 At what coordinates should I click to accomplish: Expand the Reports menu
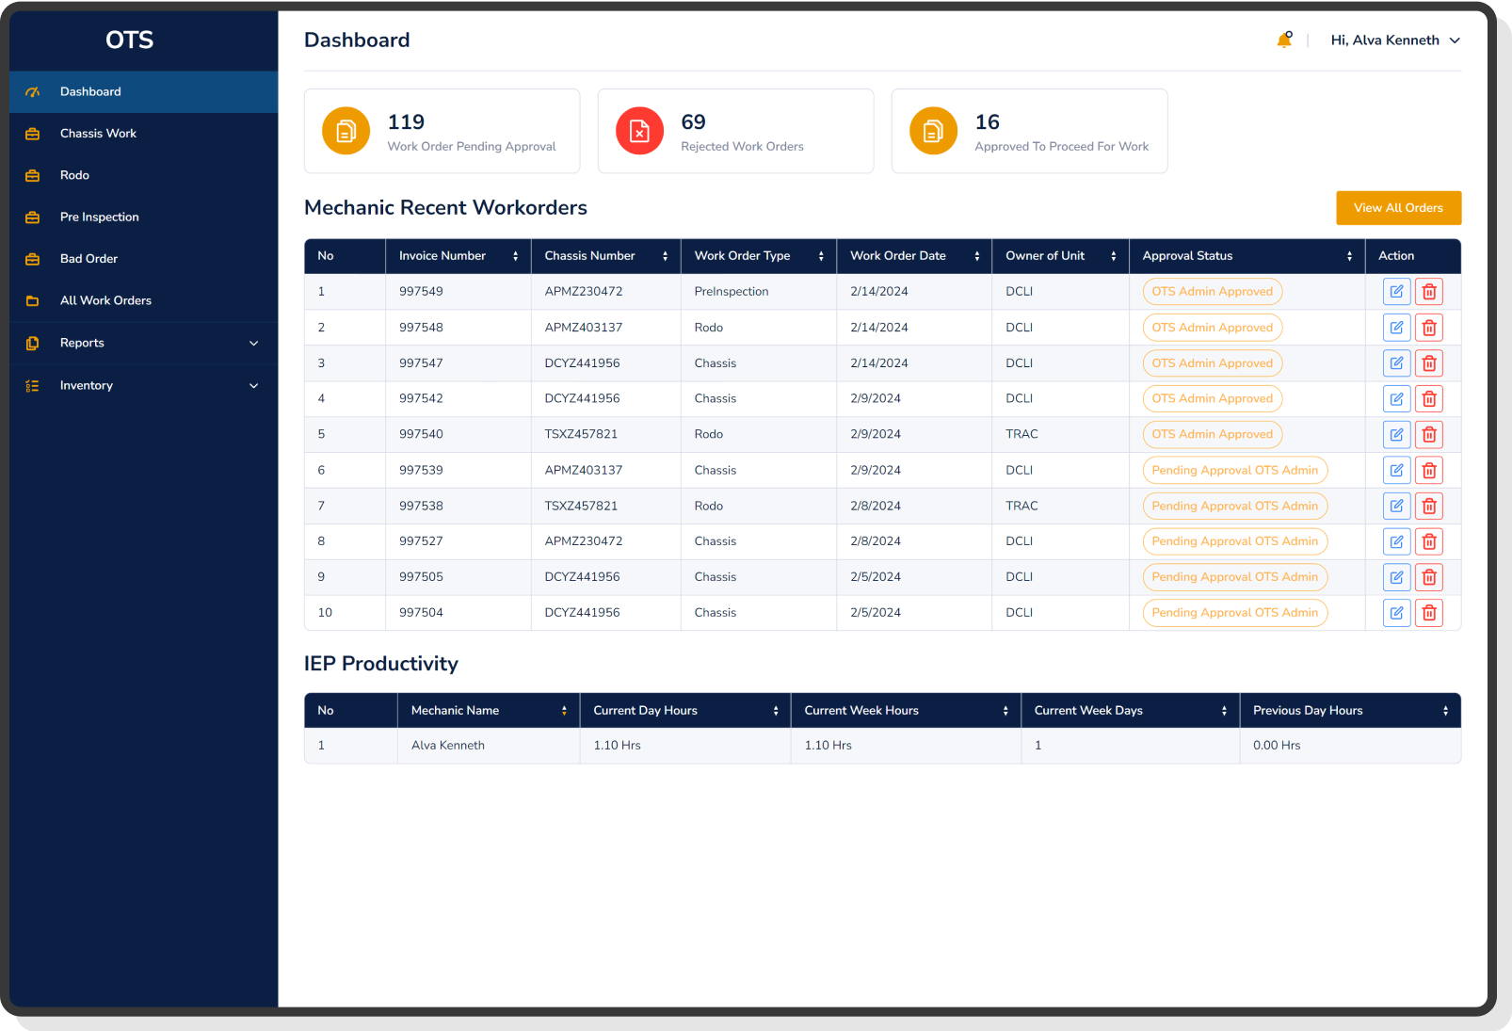[x=253, y=343]
